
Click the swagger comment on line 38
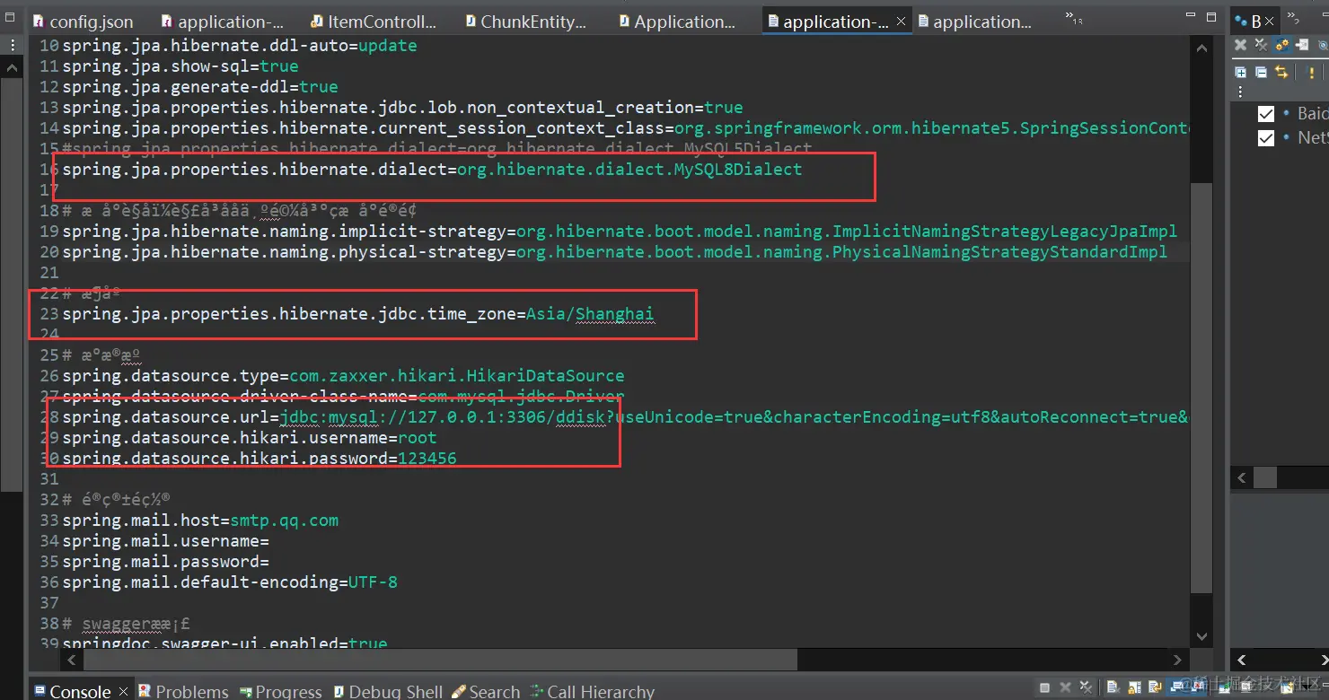tap(126, 624)
